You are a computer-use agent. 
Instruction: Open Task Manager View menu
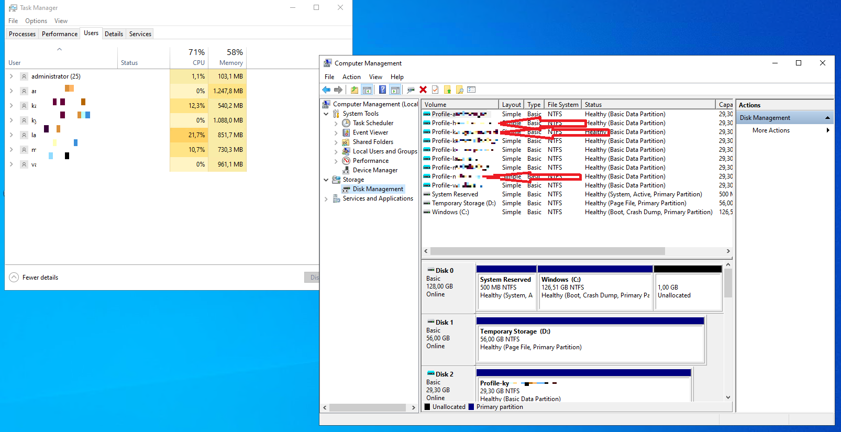(61, 21)
